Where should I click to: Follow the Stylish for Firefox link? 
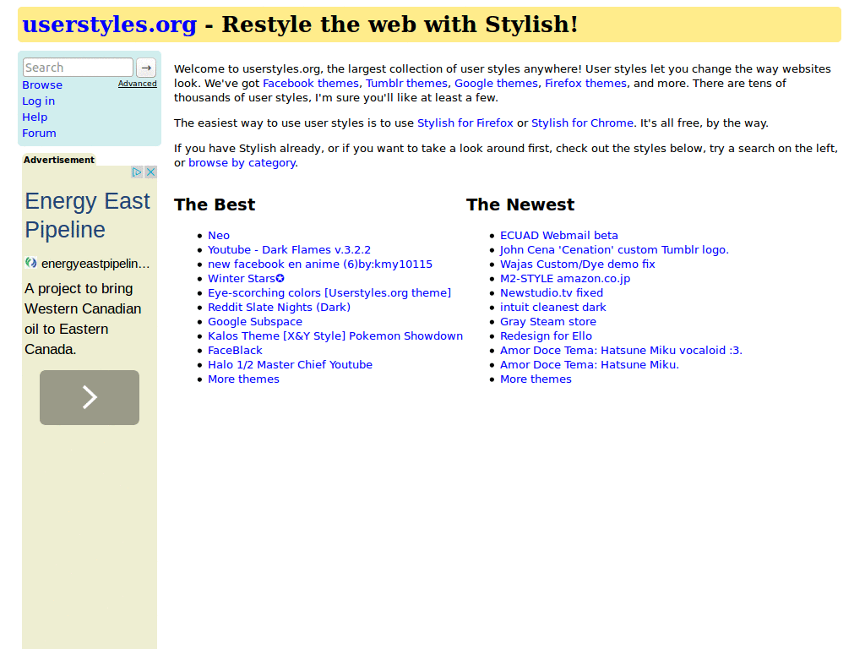(x=465, y=123)
